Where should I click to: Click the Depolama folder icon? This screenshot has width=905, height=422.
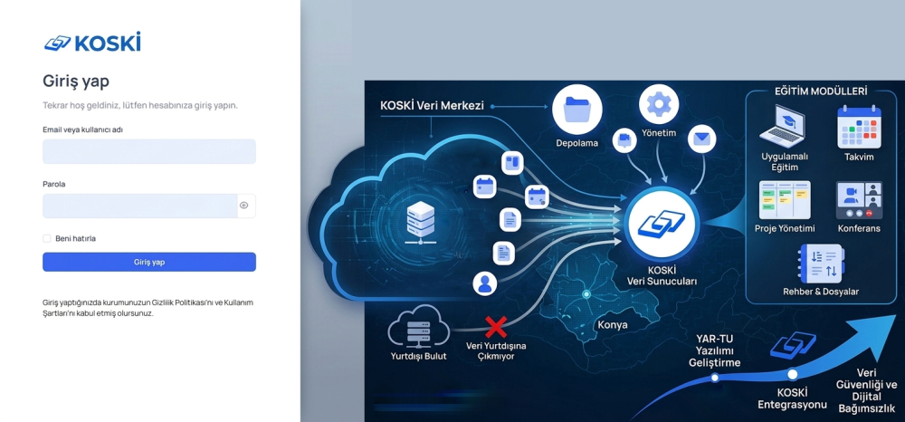(577, 110)
